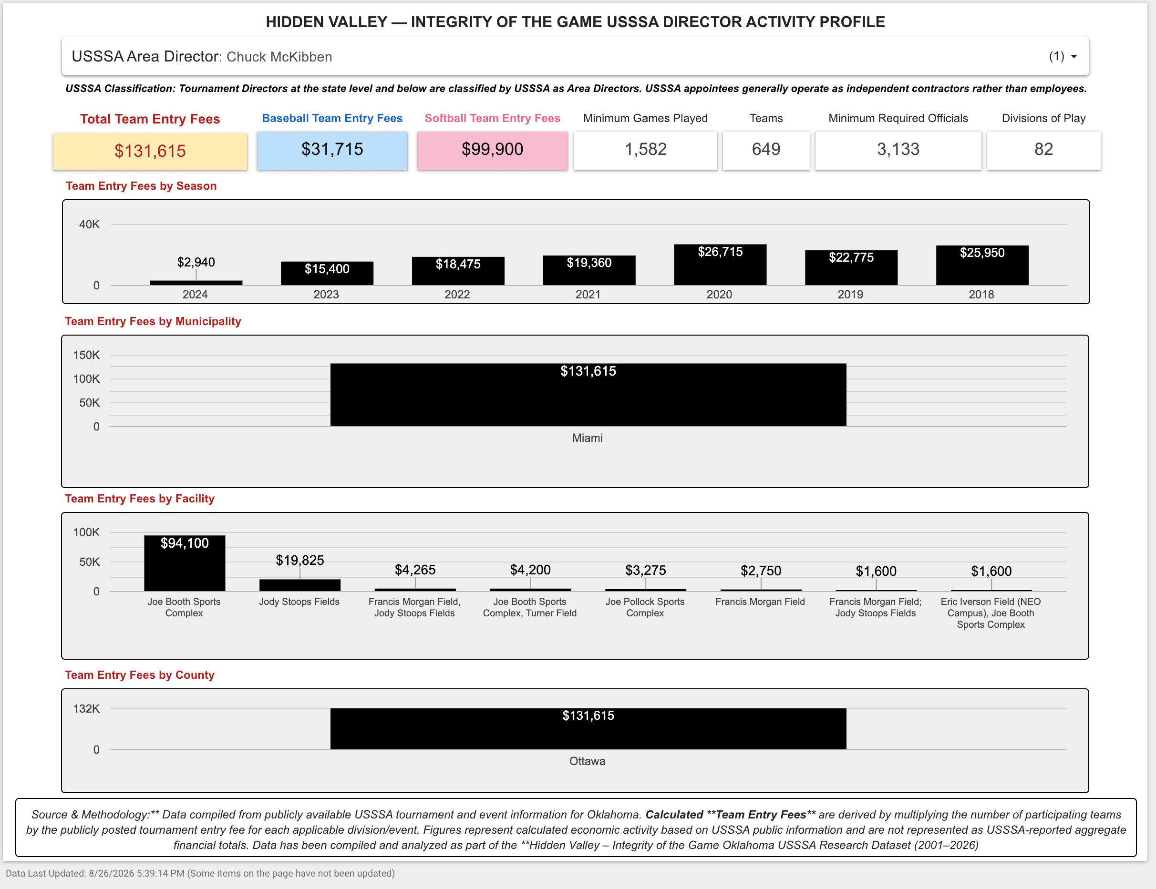The image size is (1156, 889).
Task: Click the $4,265 facility value label
Action: coord(415,570)
